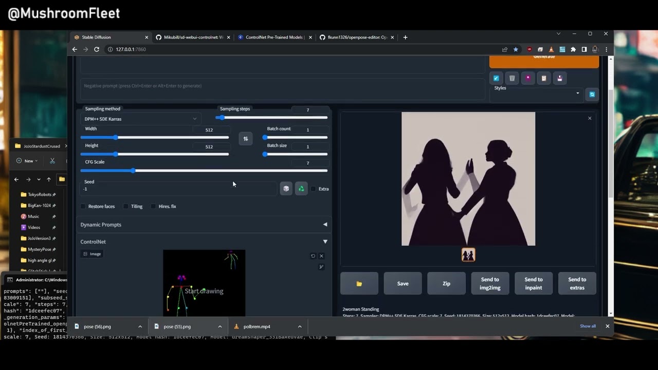Click the Up arrow in File Explorer

[x=49, y=179]
